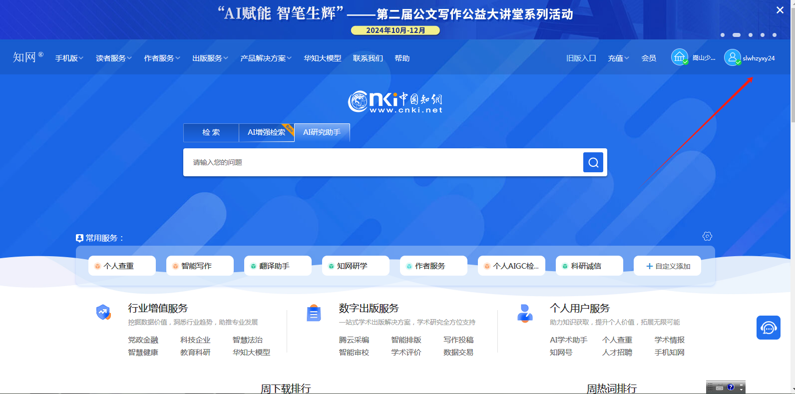Select the third banner carousel dot
Image resolution: width=795 pixels, height=394 pixels.
click(751, 35)
